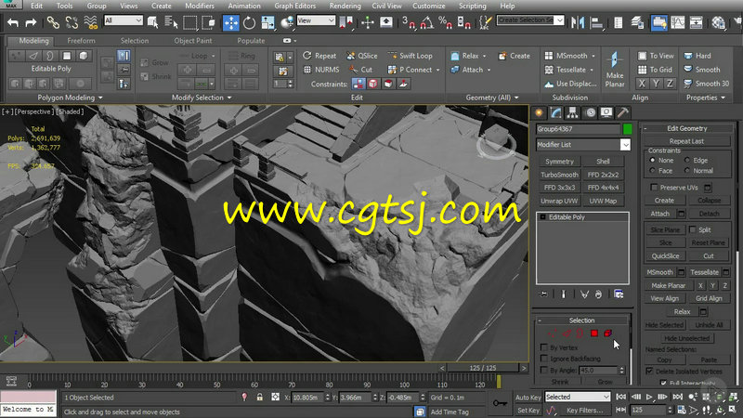Screen dimensions: 743x418
Task: Select the Link tool icon
Action: [53, 22]
